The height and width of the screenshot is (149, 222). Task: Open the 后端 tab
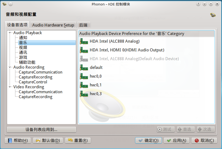(x=84, y=25)
